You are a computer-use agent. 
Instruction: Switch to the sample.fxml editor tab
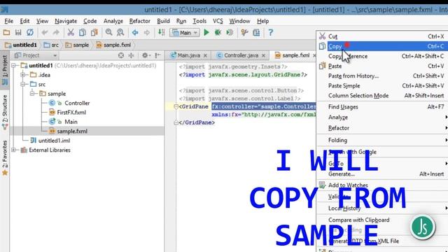[x=295, y=55]
